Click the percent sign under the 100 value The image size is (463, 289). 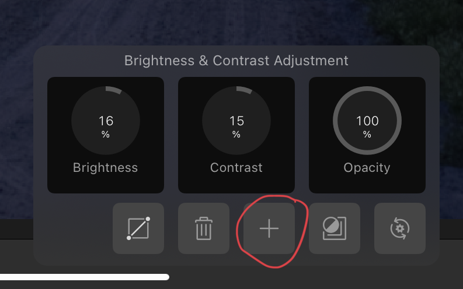367,135
